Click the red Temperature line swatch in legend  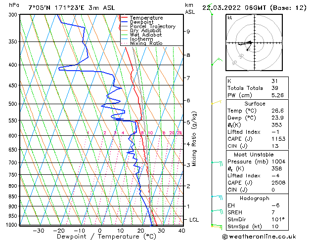(124, 18)
